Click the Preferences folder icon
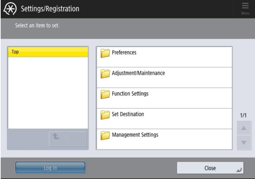 106,53
